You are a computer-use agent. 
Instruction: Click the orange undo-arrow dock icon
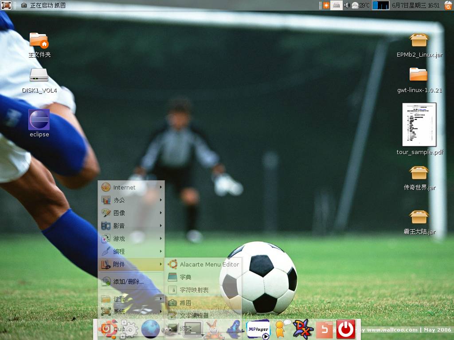pyautogui.click(x=324, y=329)
